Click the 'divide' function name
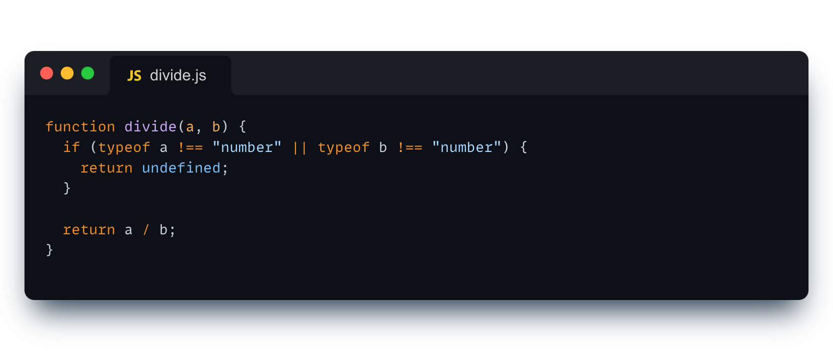The height and width of the screenshot is (351, 833). point(150,127)
